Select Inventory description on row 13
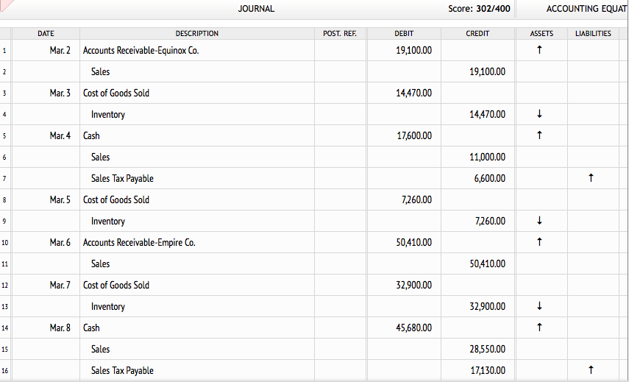Screen dimensions: 629x382 108,307
